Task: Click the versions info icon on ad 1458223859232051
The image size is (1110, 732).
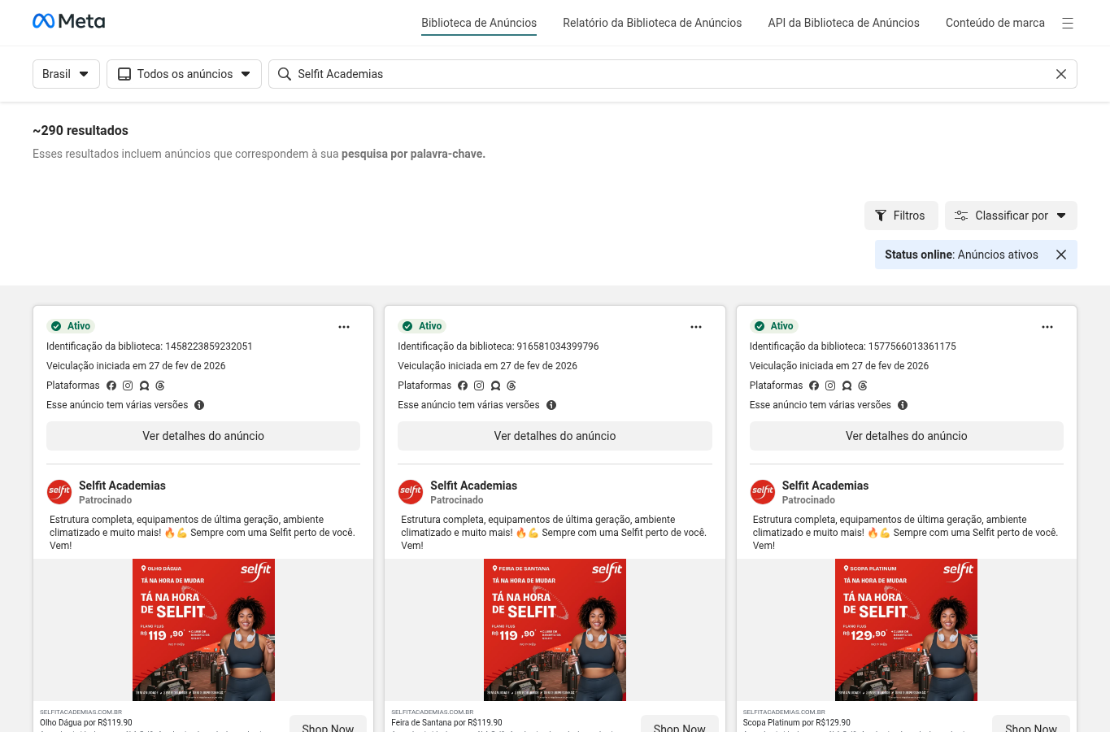Action: click(x=199, y=405)
